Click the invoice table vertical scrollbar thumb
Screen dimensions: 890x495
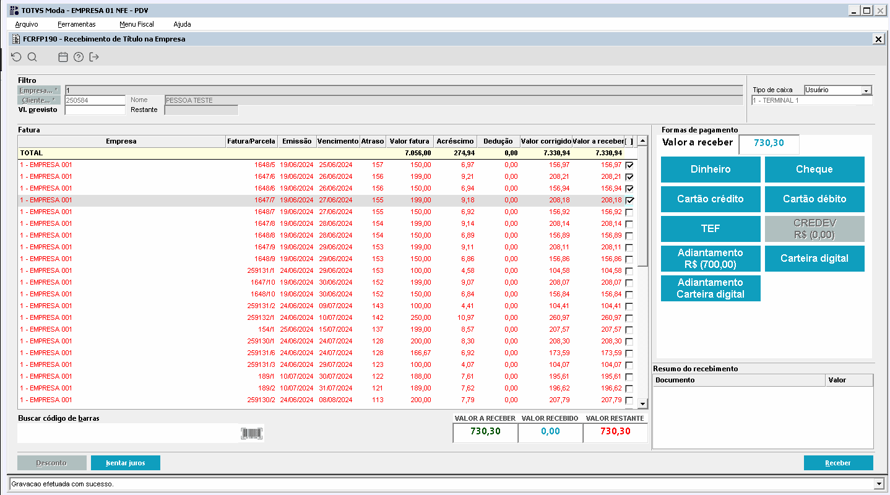[x=642, y=207]
